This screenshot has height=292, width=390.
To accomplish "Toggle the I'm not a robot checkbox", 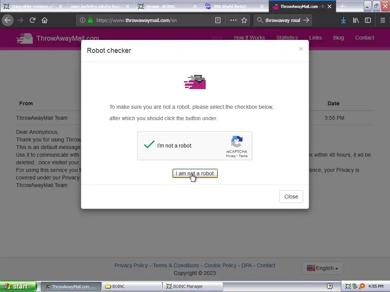I will pyautogui.click(x=149, y=145).
